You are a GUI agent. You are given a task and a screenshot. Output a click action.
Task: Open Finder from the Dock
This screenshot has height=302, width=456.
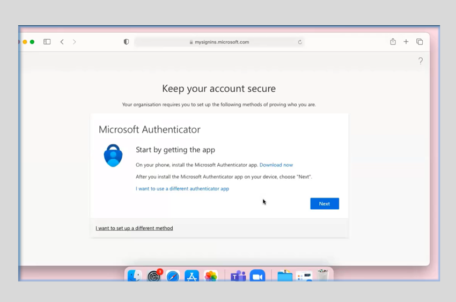(x=135, y=276)
